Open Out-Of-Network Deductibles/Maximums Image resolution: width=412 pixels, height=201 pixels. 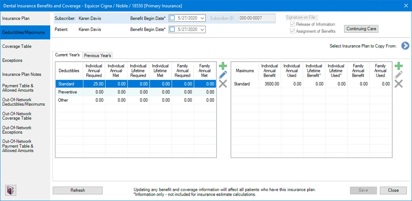click(25, 102)
